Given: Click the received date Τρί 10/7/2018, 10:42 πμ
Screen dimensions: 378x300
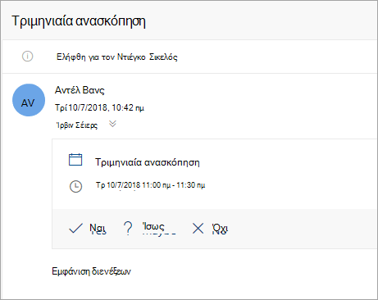Looking at the screenshot, I should pos(99,107).
